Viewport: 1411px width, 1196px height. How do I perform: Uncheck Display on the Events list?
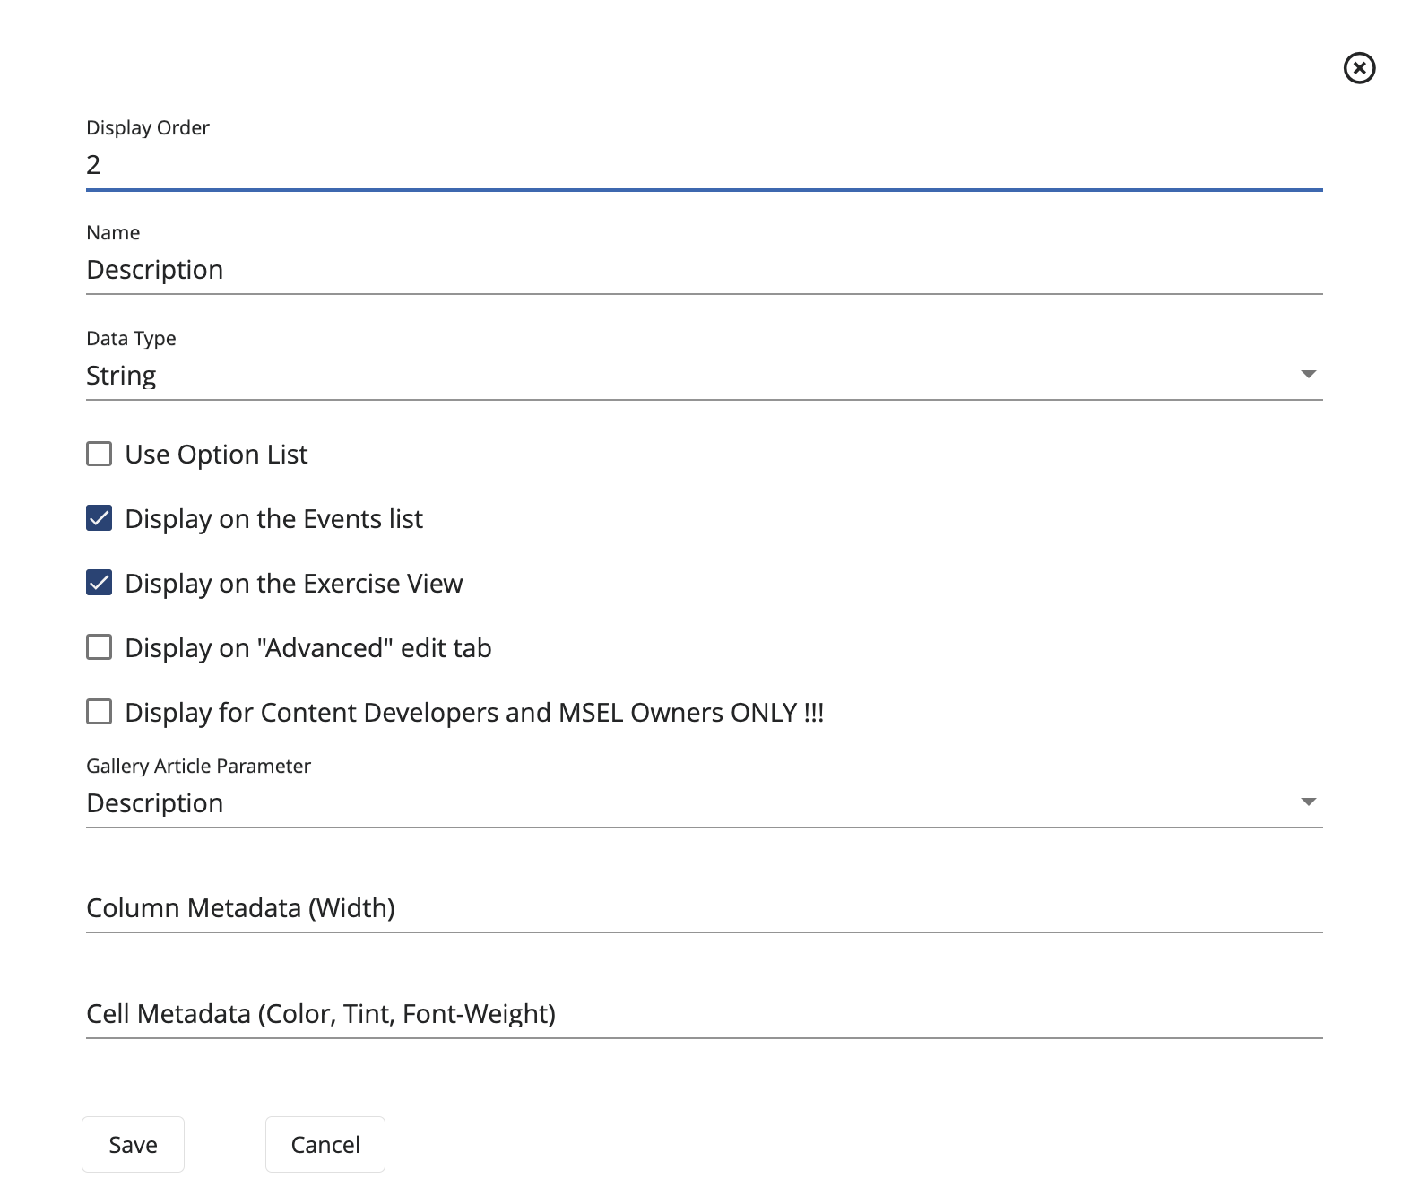100,518
